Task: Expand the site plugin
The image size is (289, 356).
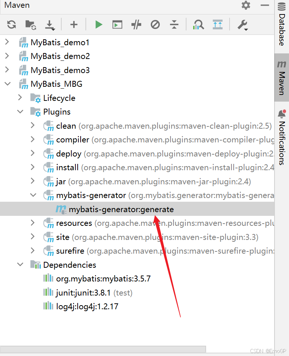Action: [33, 237]
